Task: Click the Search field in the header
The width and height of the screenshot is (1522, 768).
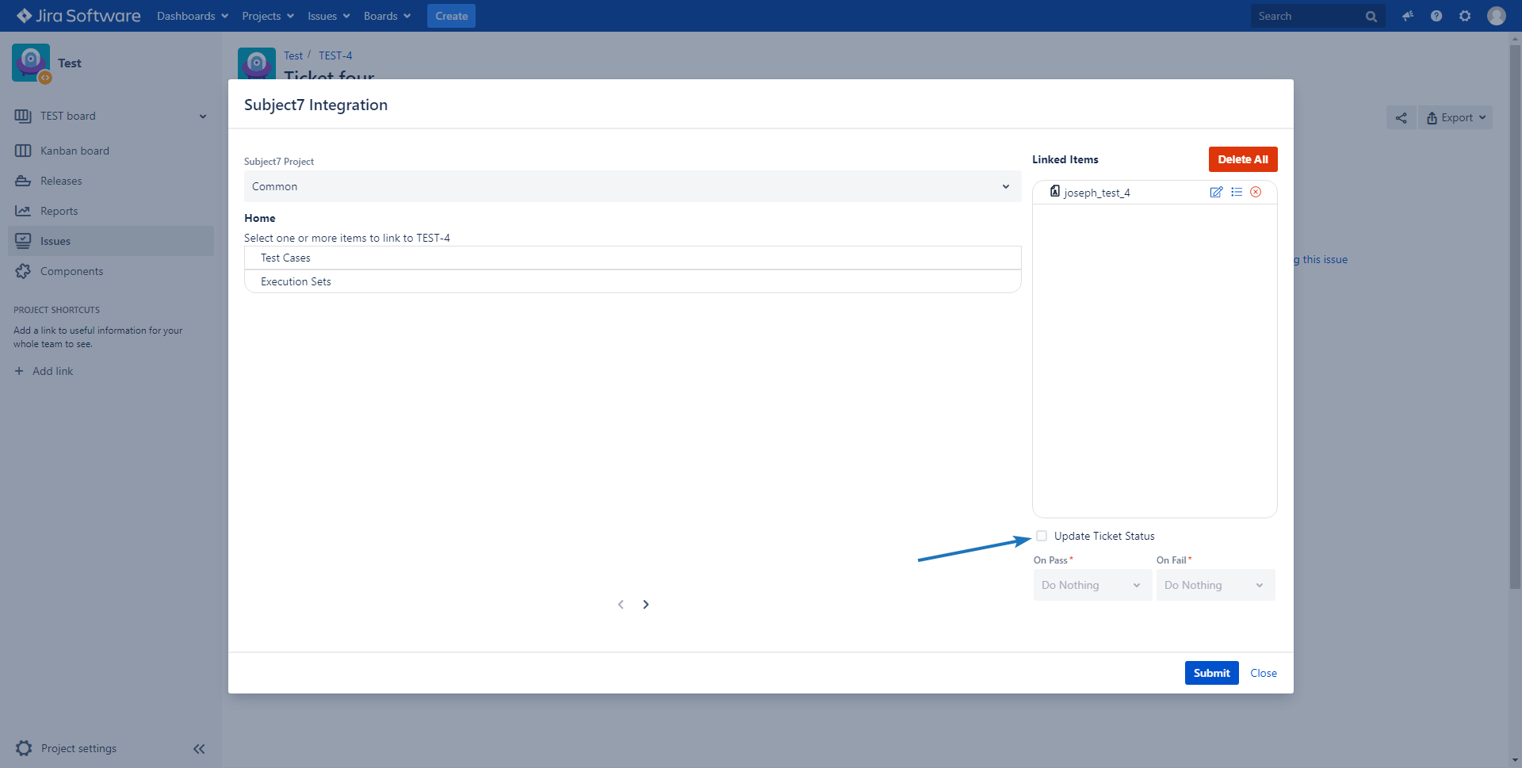Action: pyautogui.click(x=1308, y=16)
